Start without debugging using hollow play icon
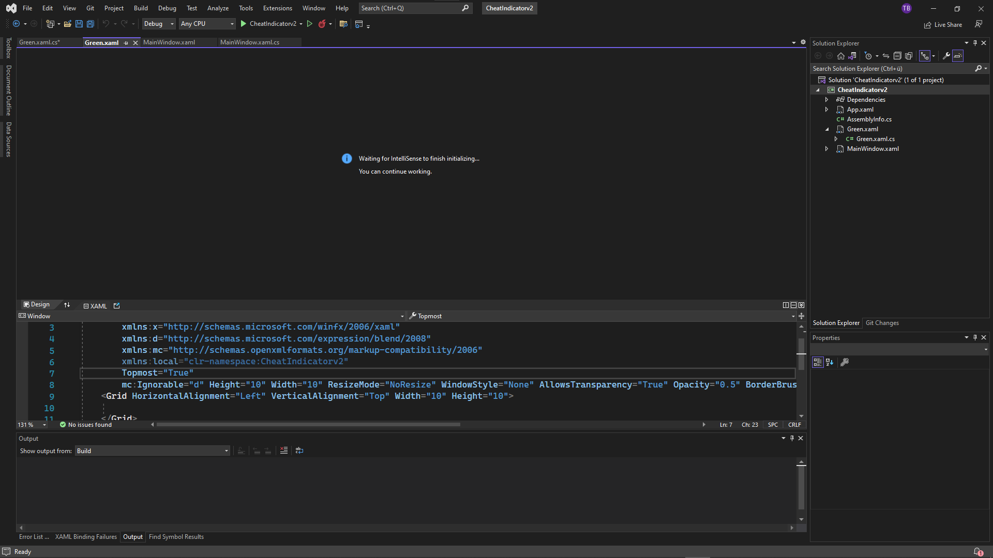The image size is (993, 558). point(309,24)
